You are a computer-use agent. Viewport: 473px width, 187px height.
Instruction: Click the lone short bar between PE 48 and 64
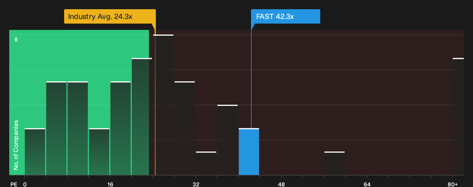[334, 163]
